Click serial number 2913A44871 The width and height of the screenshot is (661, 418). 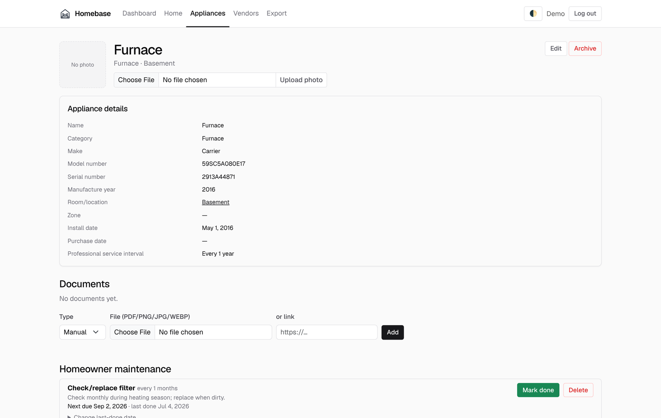[219, 177]
